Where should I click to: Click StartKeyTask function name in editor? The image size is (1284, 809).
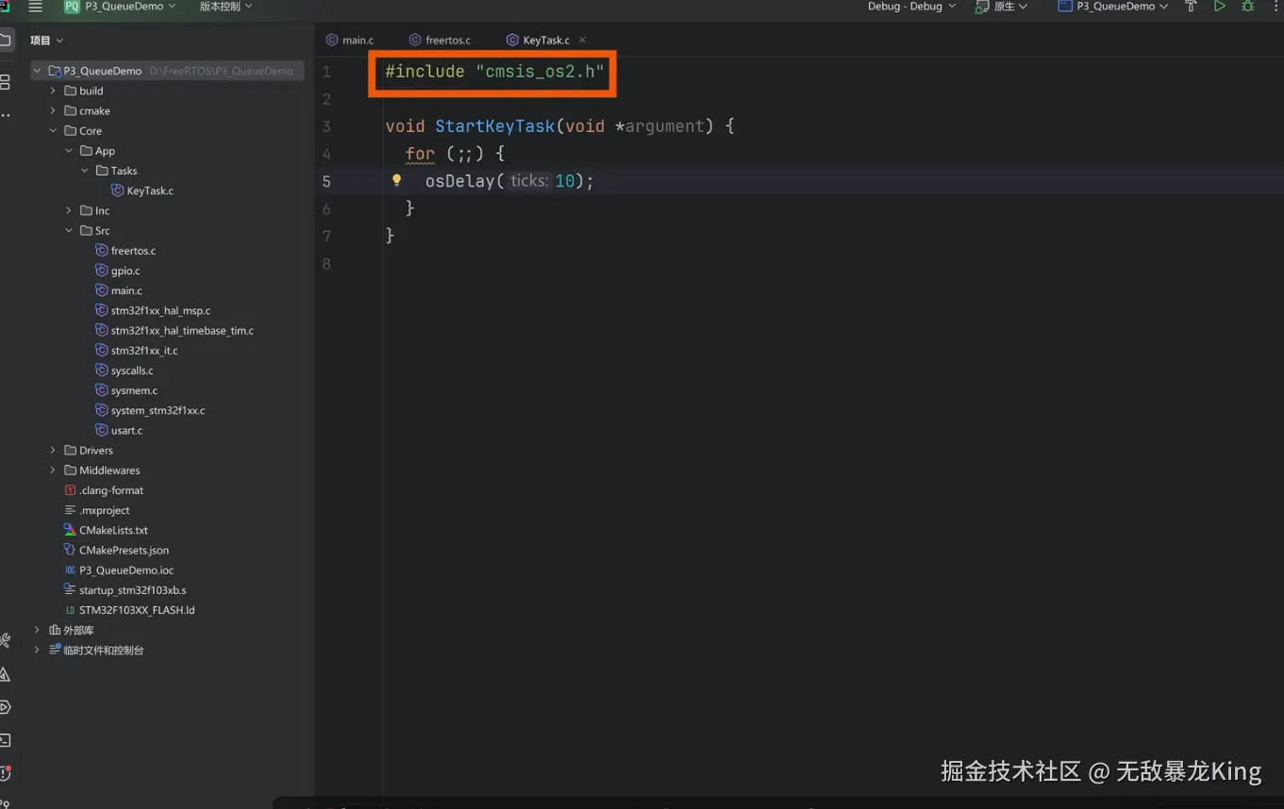495,126
